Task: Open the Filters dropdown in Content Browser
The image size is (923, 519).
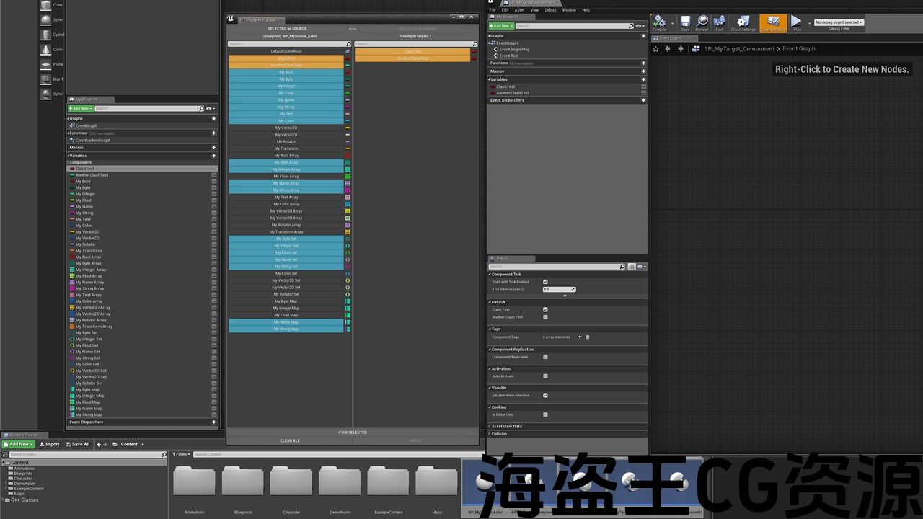Action: pyautogui.click(x=181, y=454)
